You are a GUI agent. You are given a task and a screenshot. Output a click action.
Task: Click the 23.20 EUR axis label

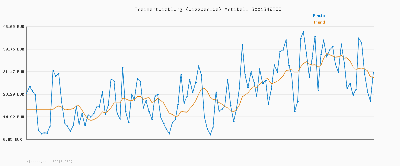pyautogui.click(x=14, y=94)
